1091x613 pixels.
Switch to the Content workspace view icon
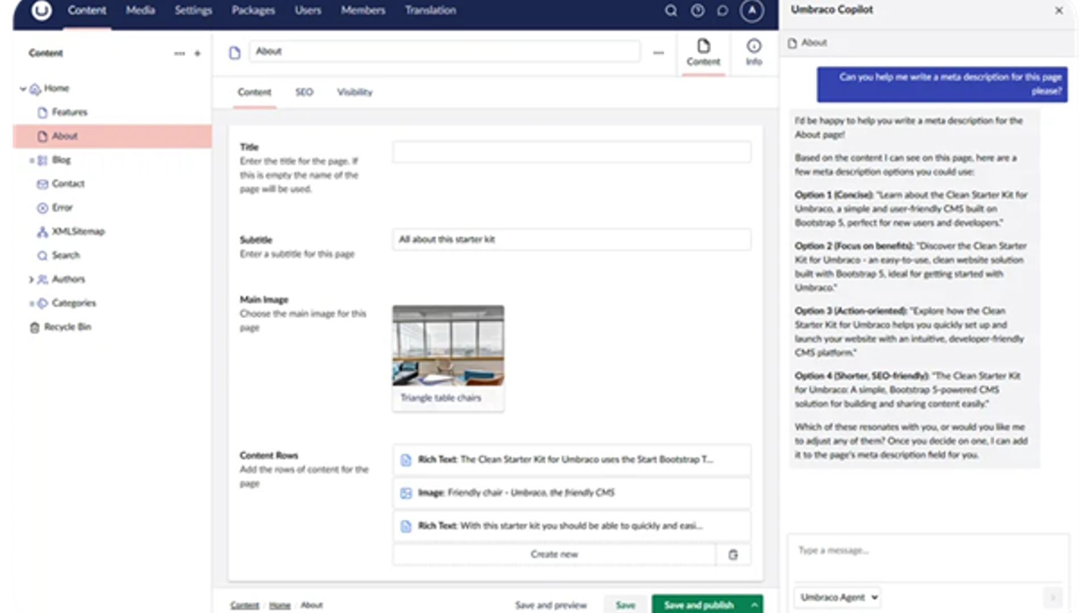coord(703,52)
